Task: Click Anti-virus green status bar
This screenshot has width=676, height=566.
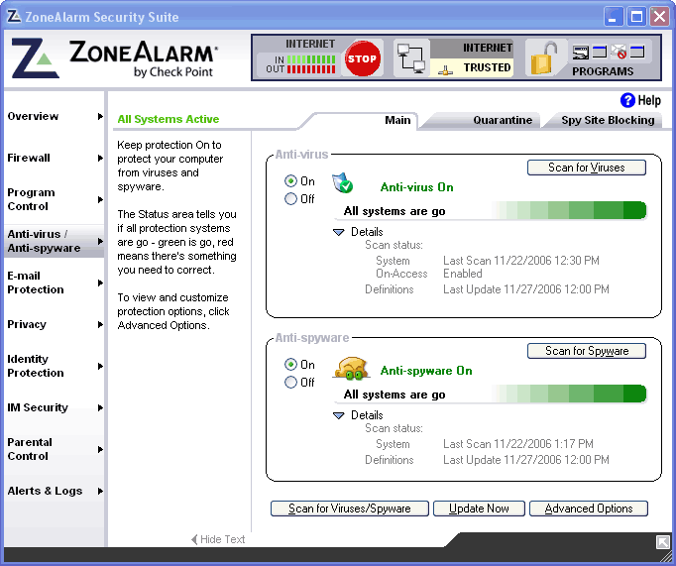Action: tap(569, 210)
